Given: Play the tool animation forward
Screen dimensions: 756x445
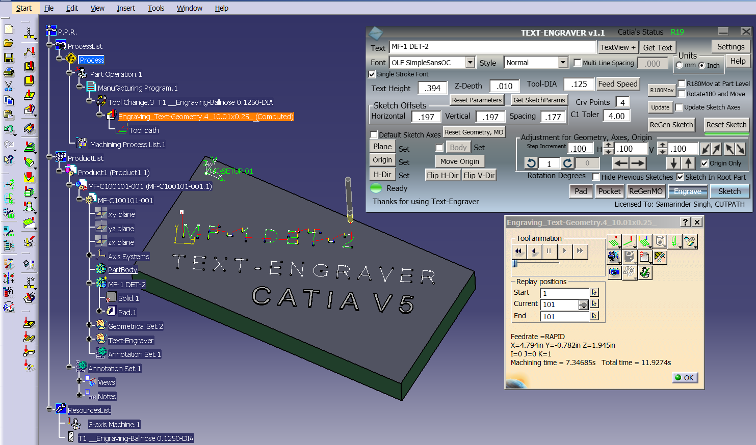Looking at the screenshot, I should coord(564,251).
